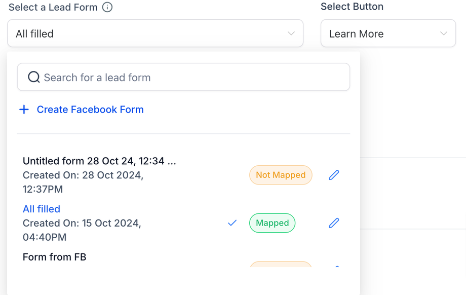The height and width of the screenshot is (295, 466).
Task: Click the Not Mapped status badge
Action: (281, 175)
